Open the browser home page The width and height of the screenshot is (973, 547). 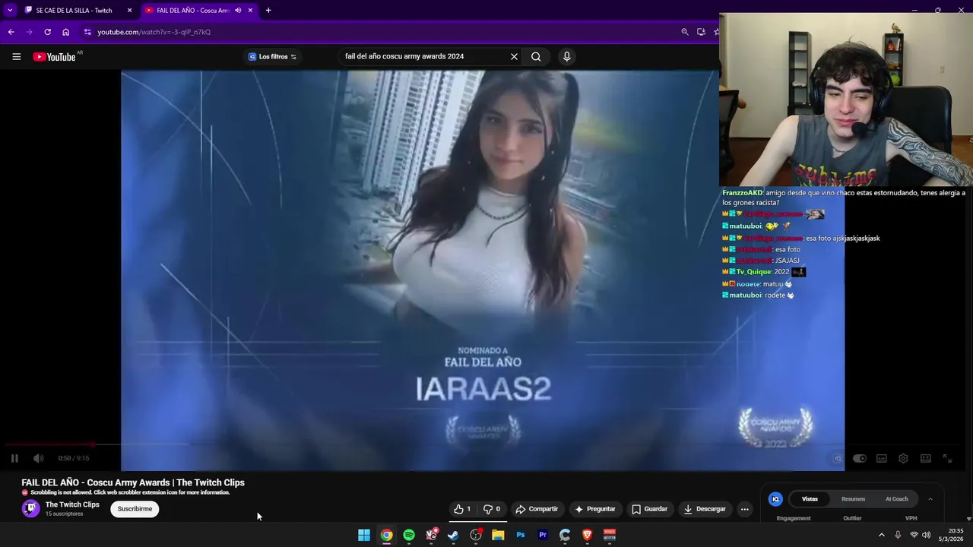[65, 32]
